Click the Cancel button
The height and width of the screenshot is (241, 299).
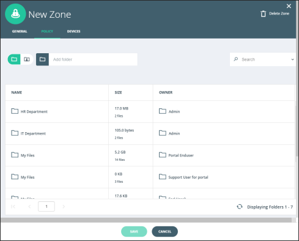coord(164,232)
